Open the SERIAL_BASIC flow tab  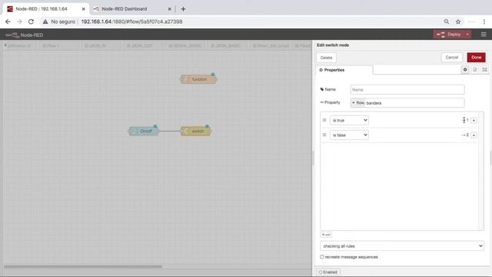click(x=185, y=46)
